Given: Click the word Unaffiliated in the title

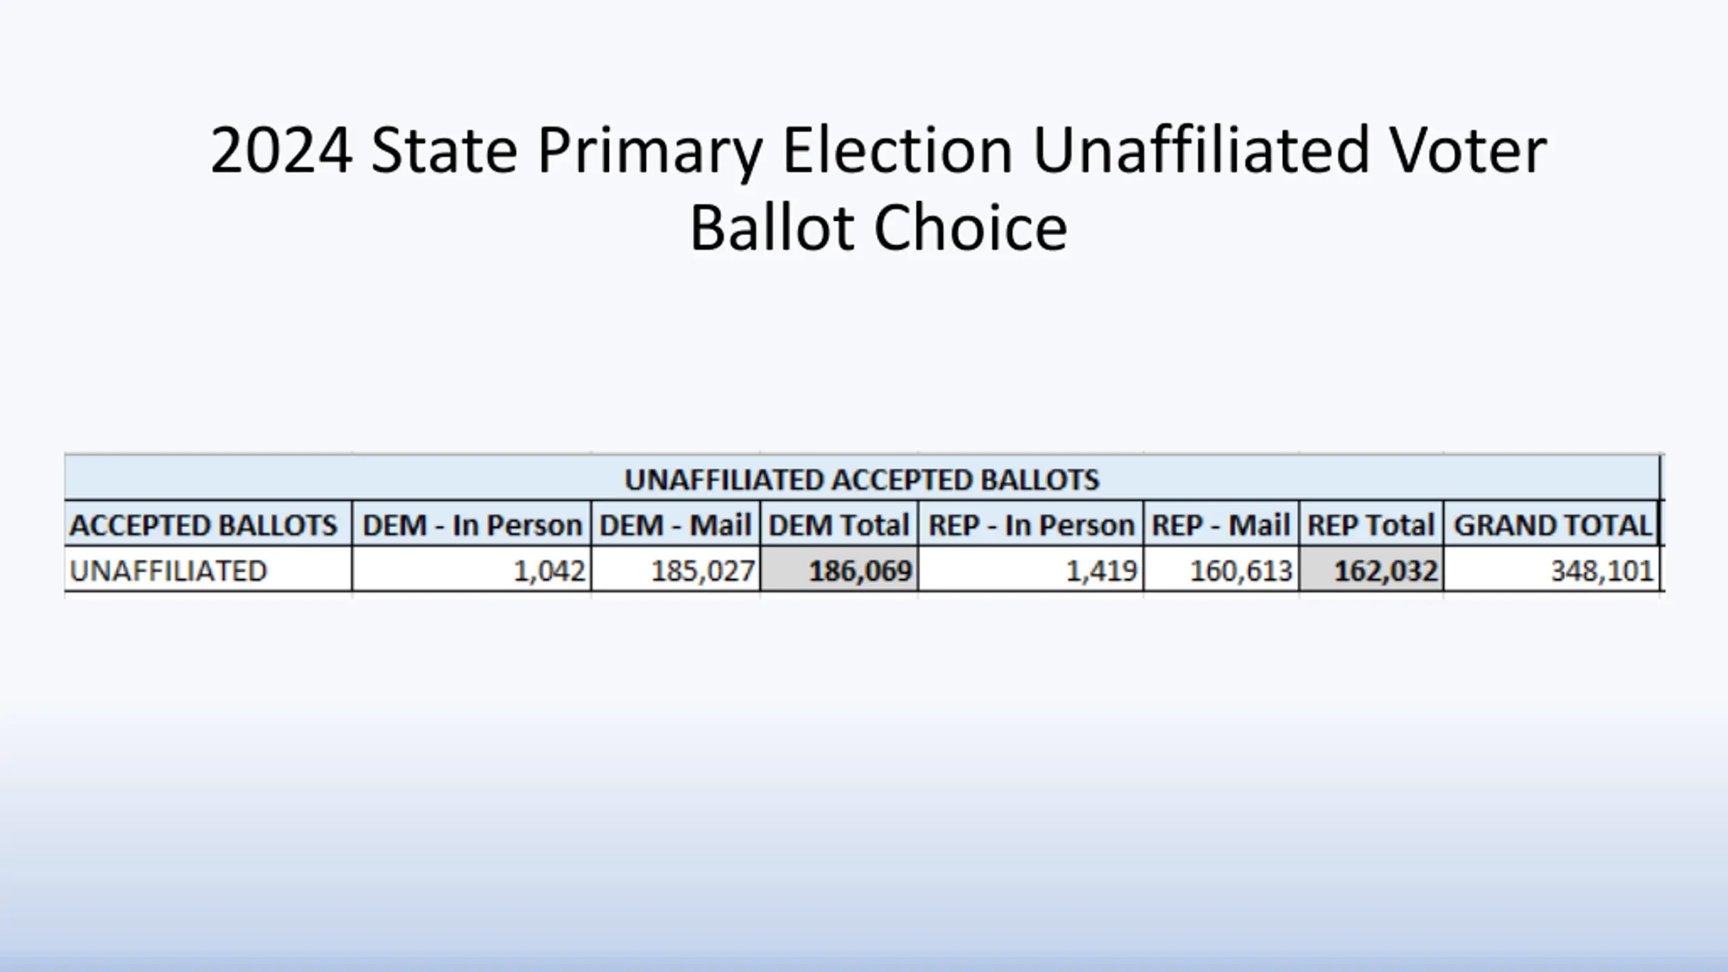Looking at the screenshot, I should coord(1201,150).
